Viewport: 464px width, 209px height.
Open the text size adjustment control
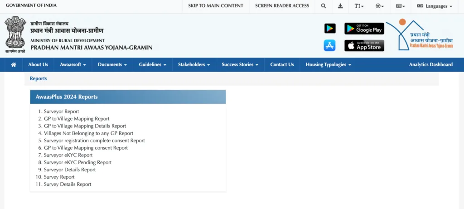[359, 6]
